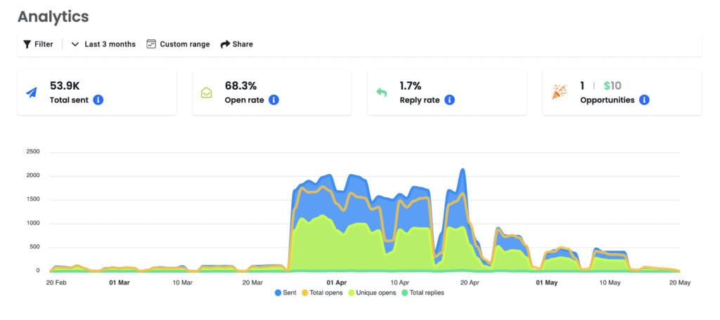Screen dimensions: 720x320
Task: Click info icon beside Total sent
Action: click(x=98, y=100)
